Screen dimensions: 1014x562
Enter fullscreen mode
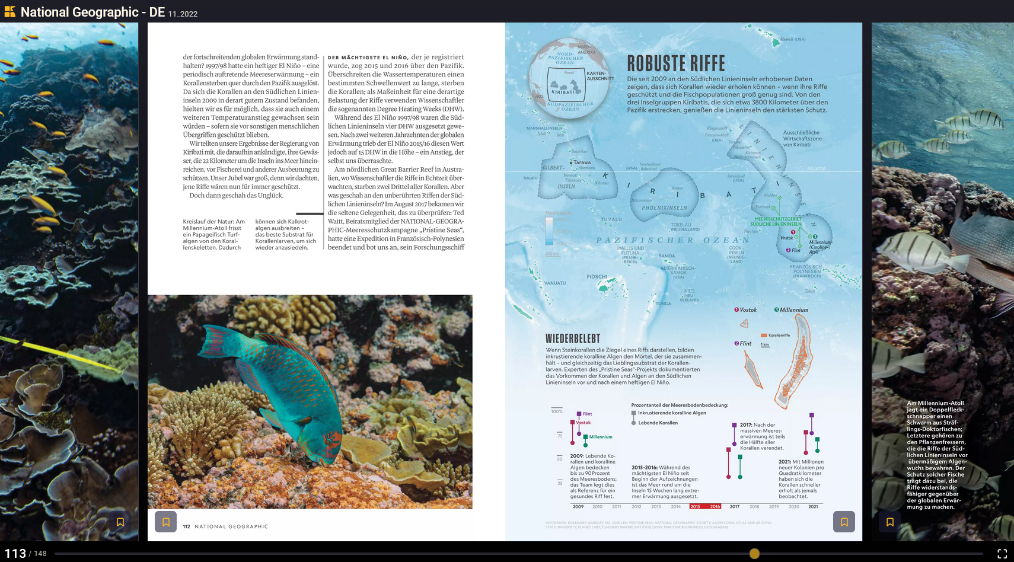click(x=1002, y=554)
